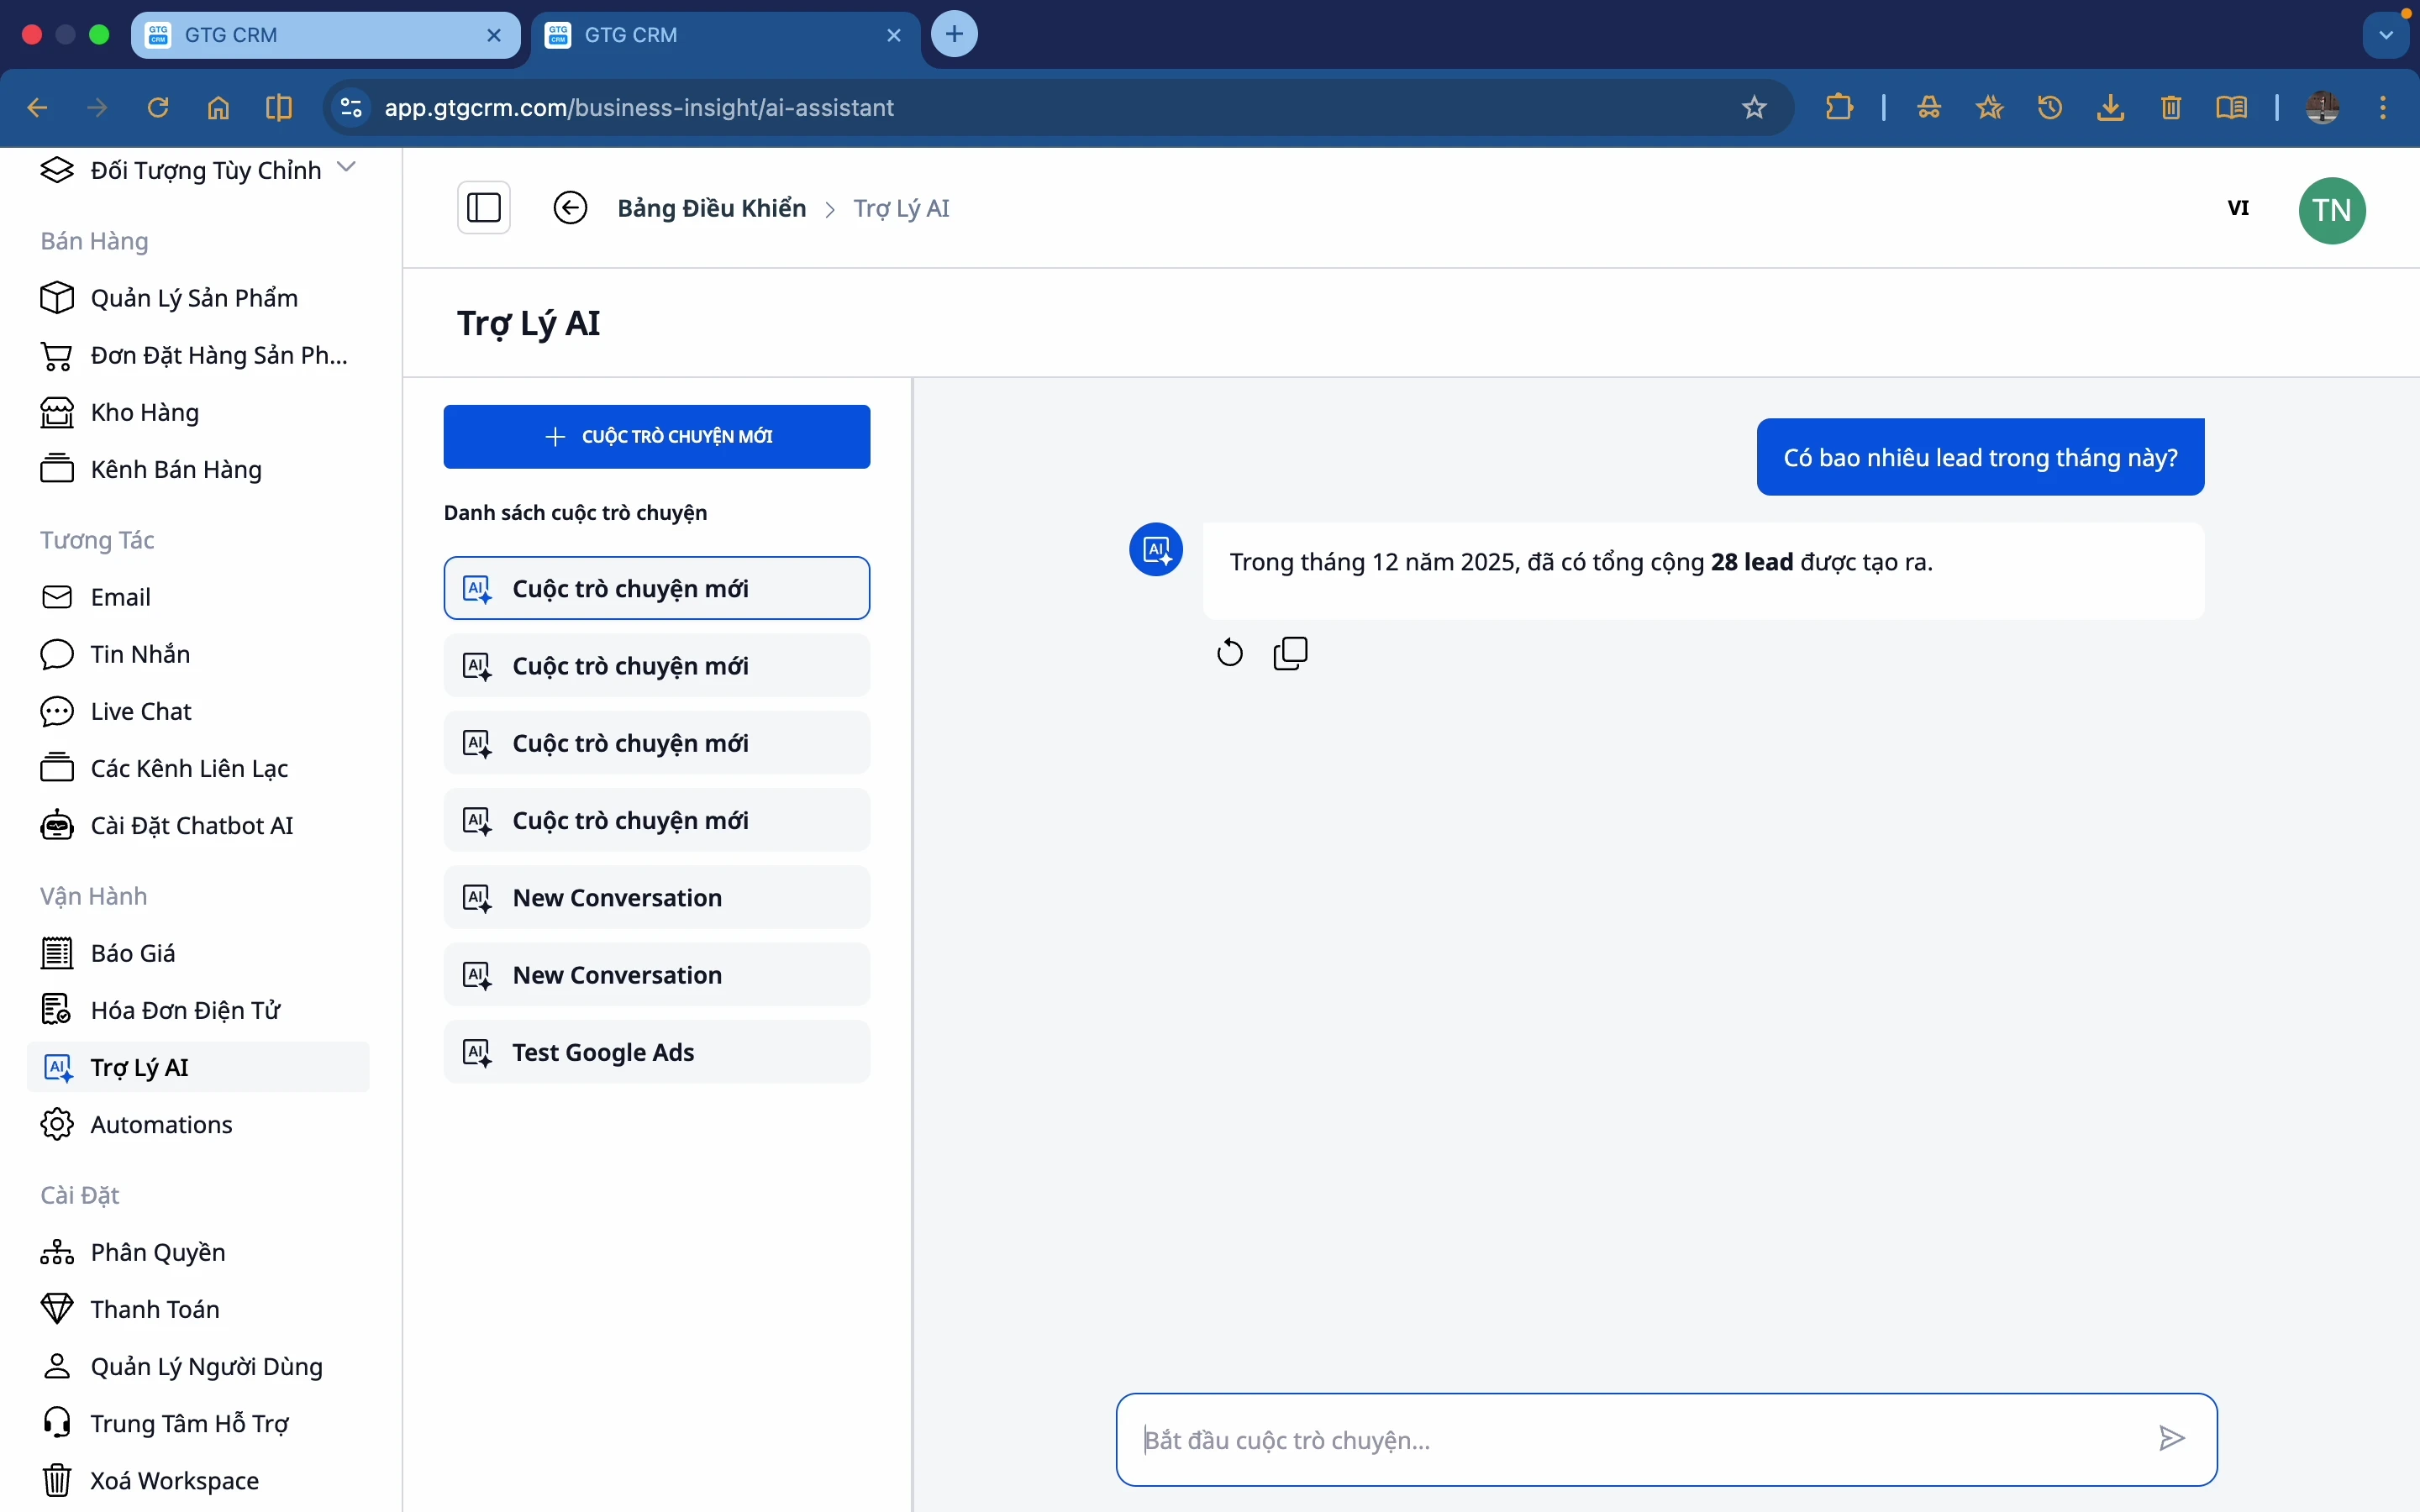Viewport: 2420px width, 1512px height.
Task: Select the first New Conversation entry
Action: tap(657, 898)
